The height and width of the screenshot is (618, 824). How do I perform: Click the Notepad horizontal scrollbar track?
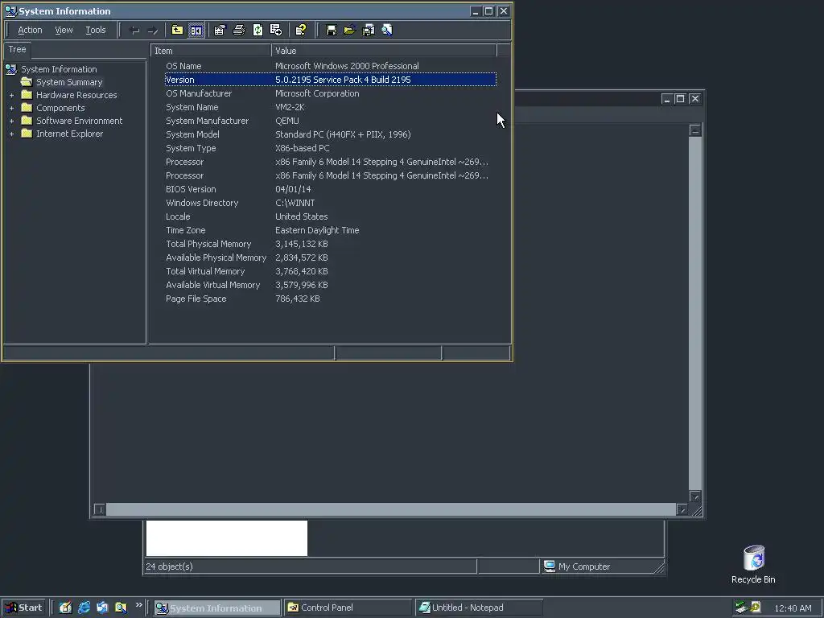click(x=390, y=509)
